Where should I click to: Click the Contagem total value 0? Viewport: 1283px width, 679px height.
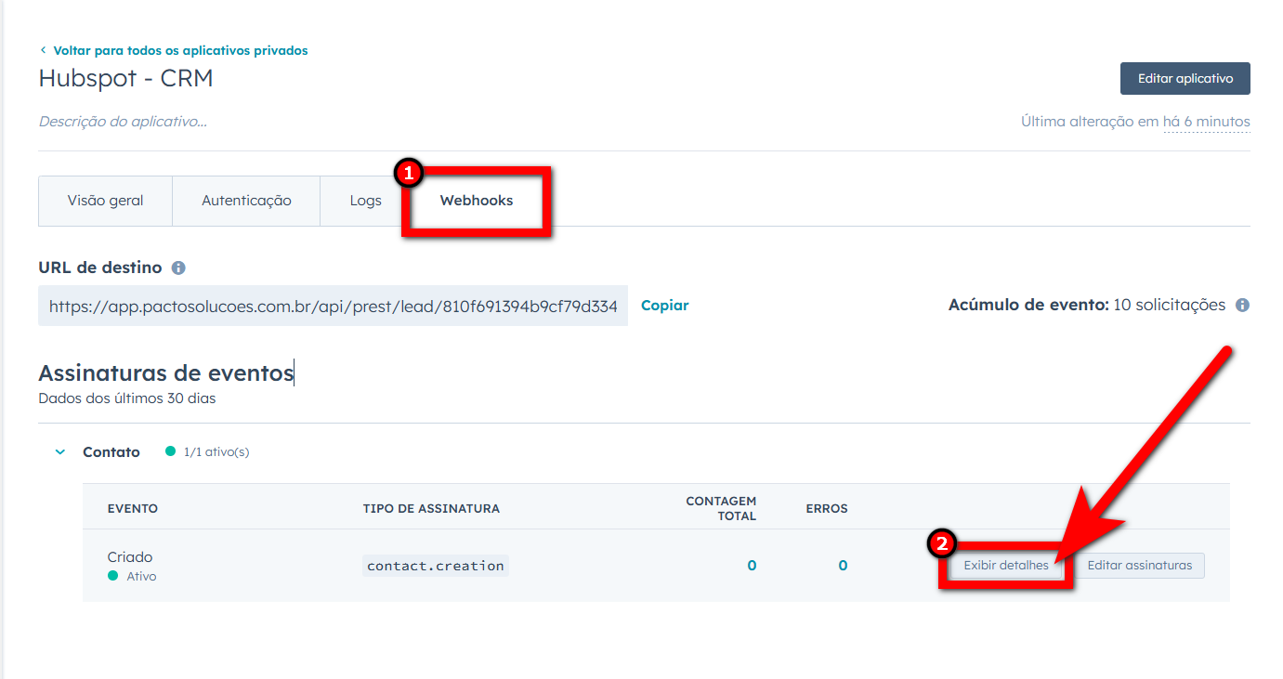pyautogui.click(x=752, y=566)
